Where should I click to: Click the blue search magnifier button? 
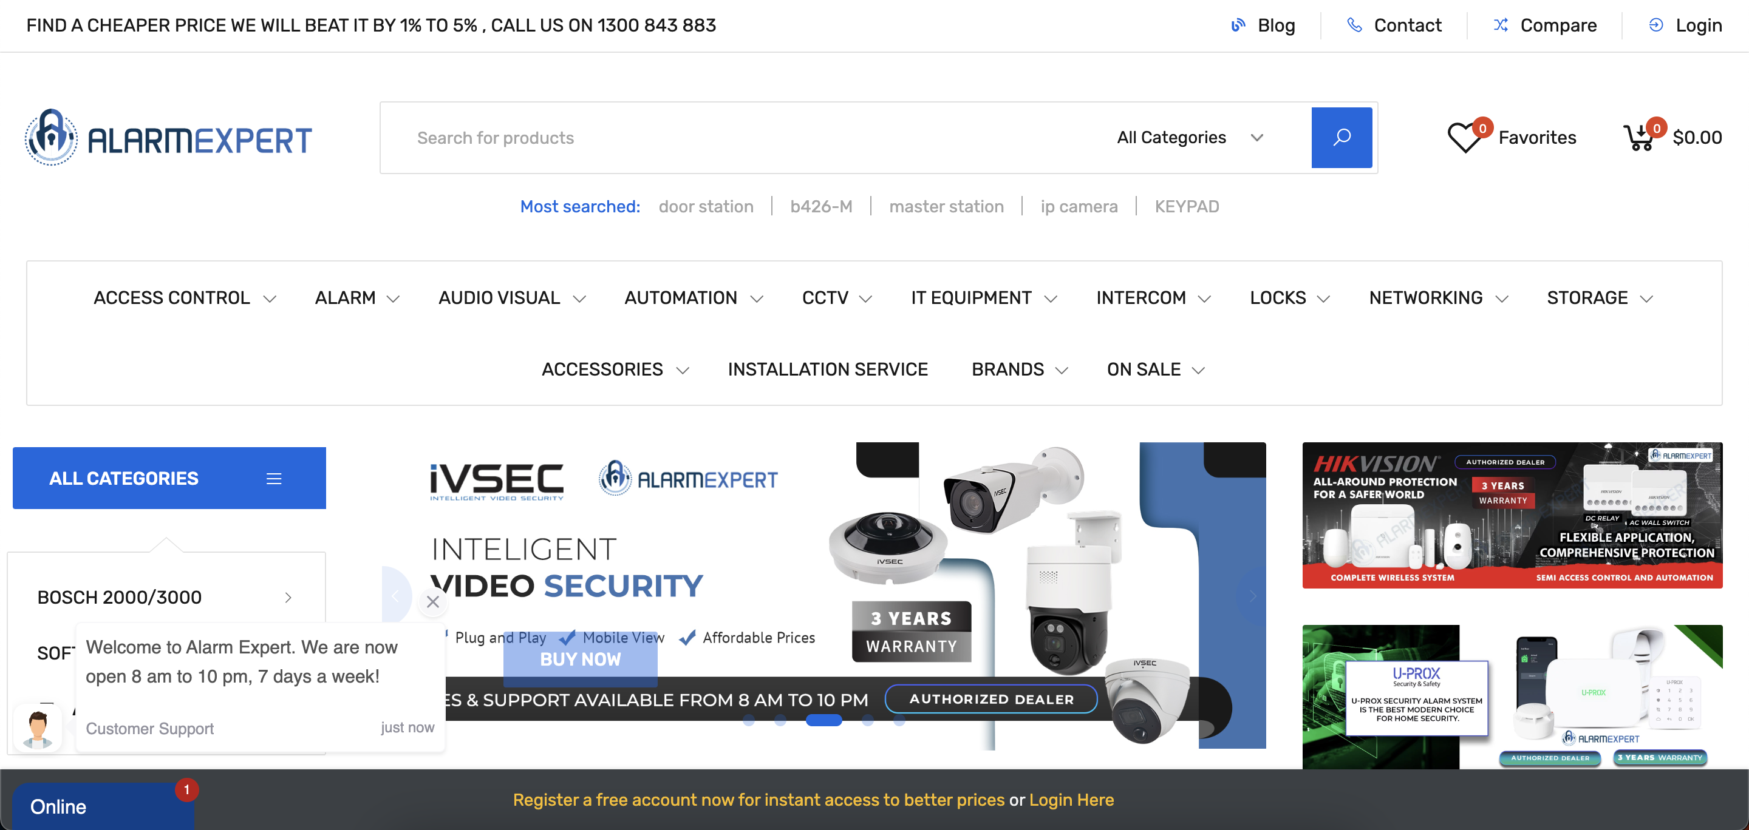click(x=1341, y=138)
